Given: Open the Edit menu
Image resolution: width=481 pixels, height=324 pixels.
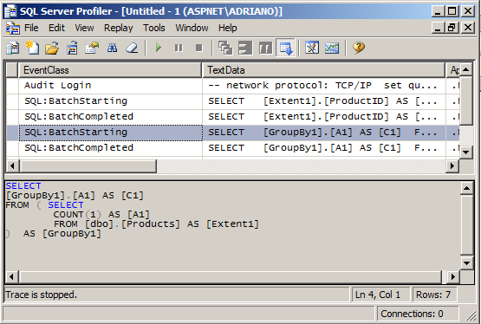Looking at the screenshot, I should (x=56, y=28).
